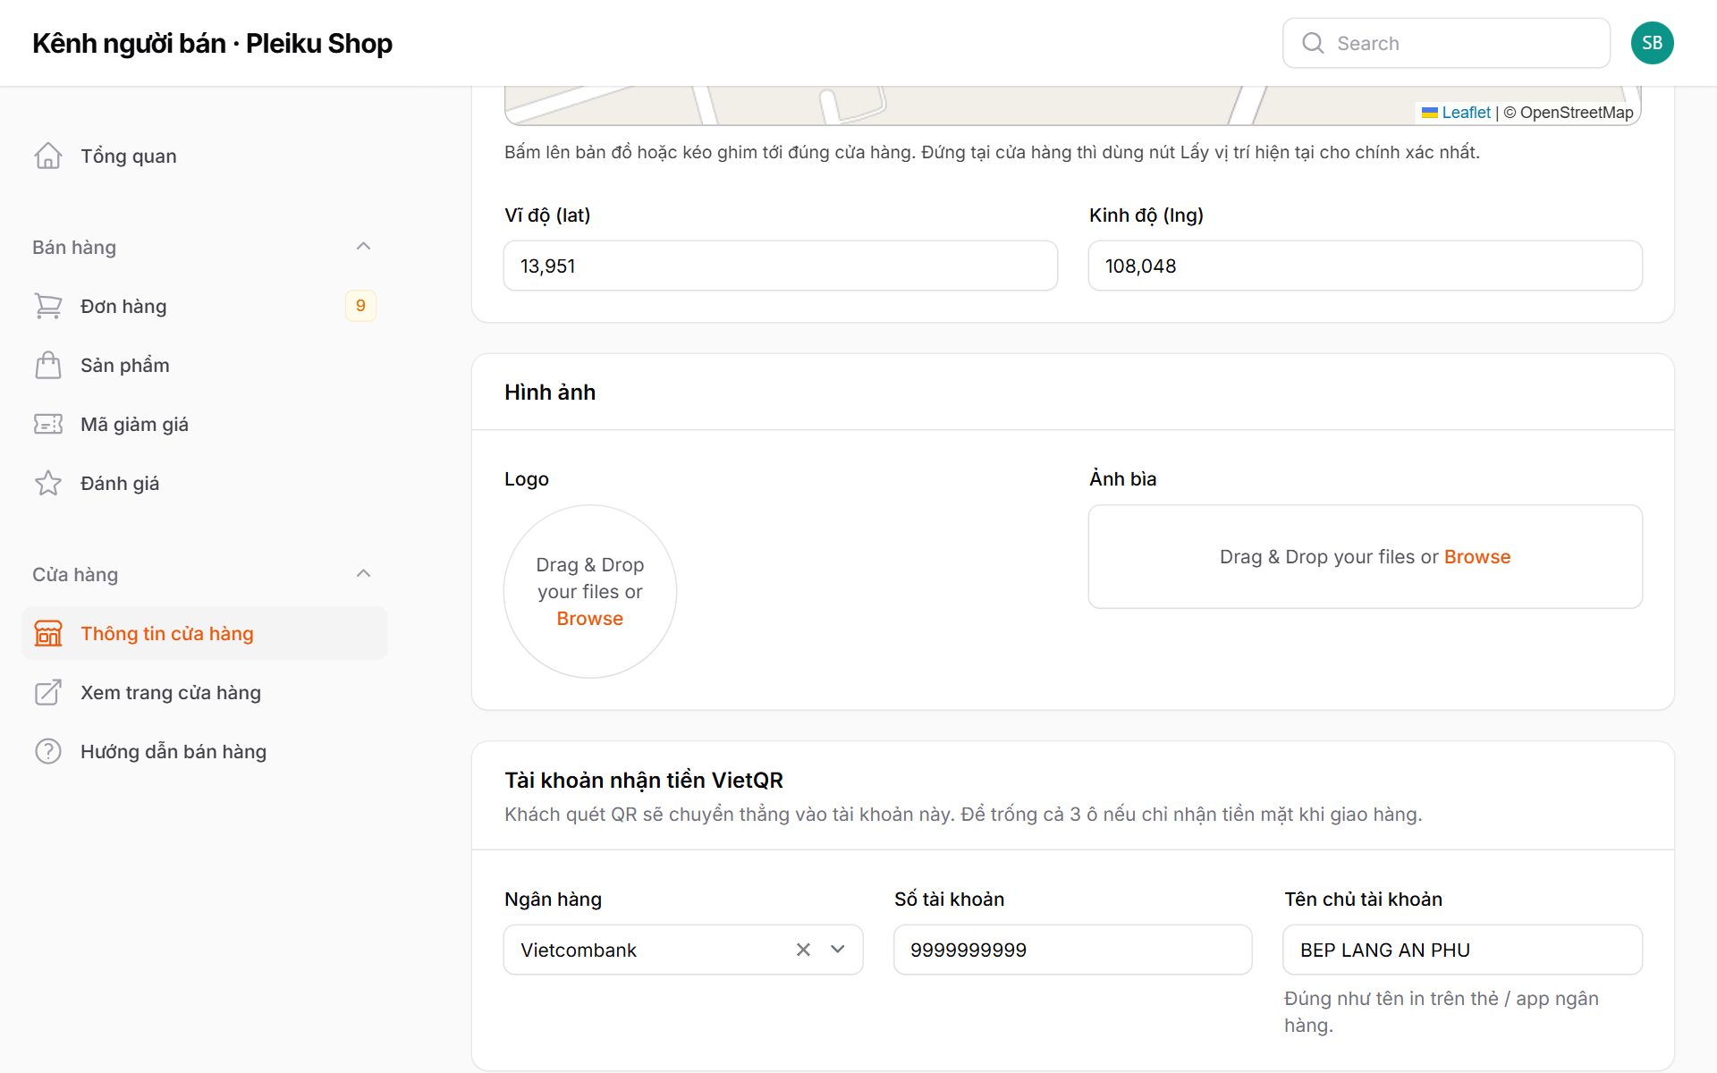Screen dimensions: 1717x1073
Task: Open Sản phẩm in sidebar
Action: 205,365
